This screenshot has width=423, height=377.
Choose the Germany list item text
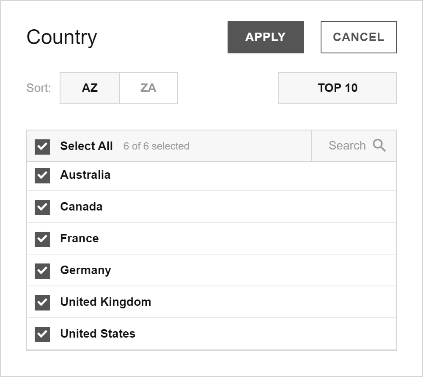pos(85,270)
